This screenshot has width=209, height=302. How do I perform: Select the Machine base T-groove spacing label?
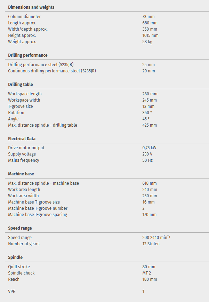(38, 214)
